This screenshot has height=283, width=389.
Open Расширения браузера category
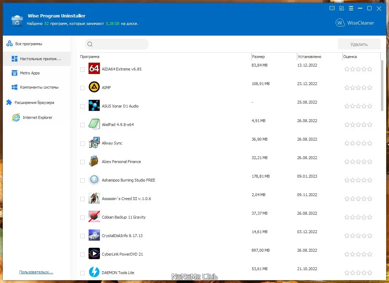(37, 103)
